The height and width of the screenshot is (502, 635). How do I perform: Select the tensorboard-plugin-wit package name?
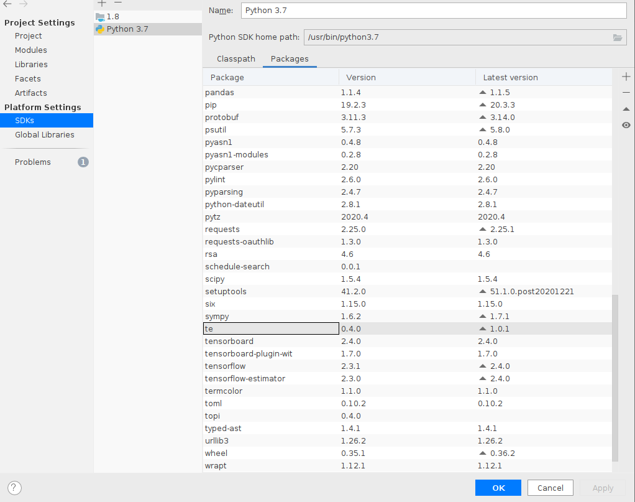coord(249,353)
